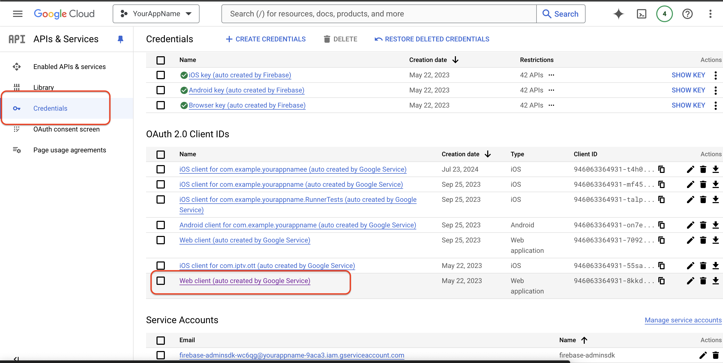Click the notifications badge showing 4
This screenshot has width=723, height=363.
(x=664, y=14)
